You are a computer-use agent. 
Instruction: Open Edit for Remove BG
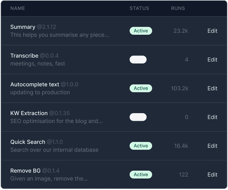click(x=212, y=174)
